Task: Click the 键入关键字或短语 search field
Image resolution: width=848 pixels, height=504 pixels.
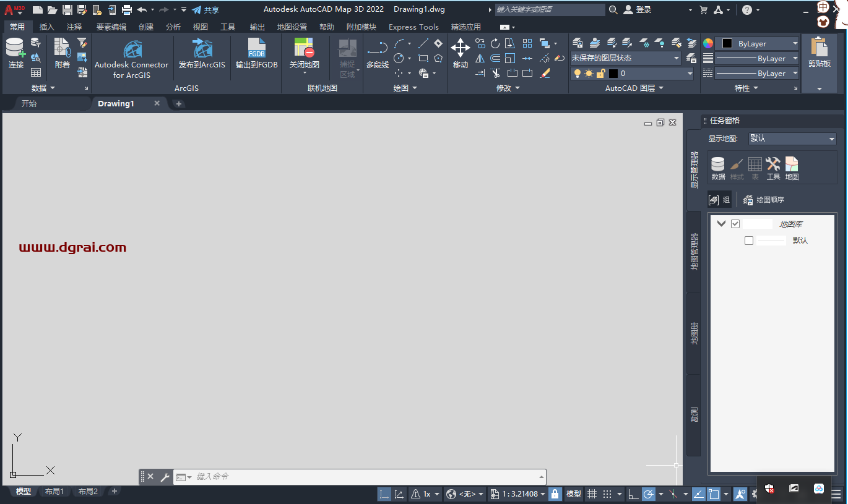Action: (550, 10)
